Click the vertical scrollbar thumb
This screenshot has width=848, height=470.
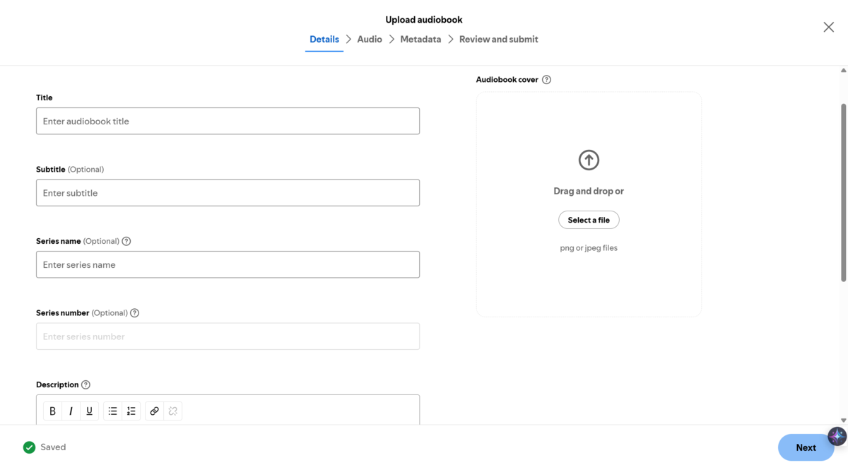[x=843, y=192]
